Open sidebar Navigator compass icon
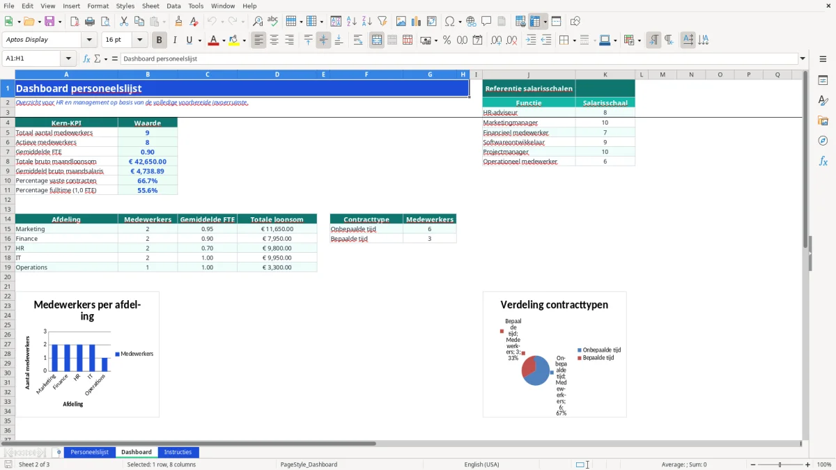This screenshot has height=470, width=836. pos(823,141)
